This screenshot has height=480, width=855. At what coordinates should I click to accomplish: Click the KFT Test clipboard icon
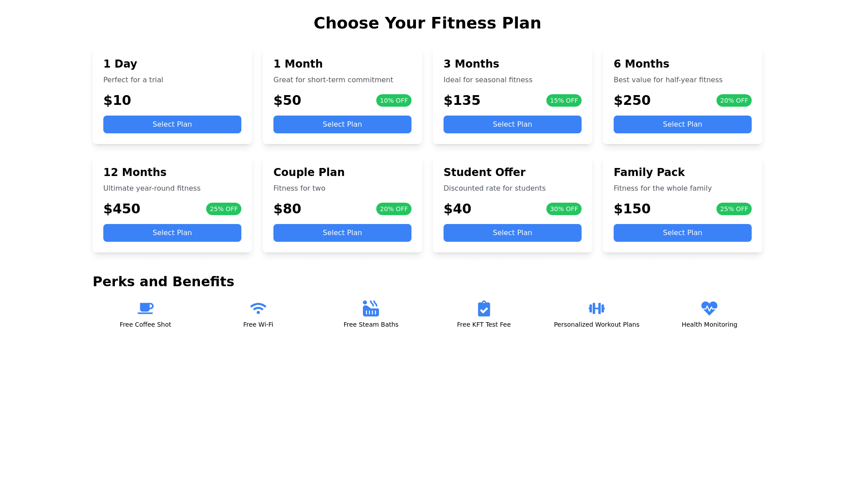click(x=484, y=308)
